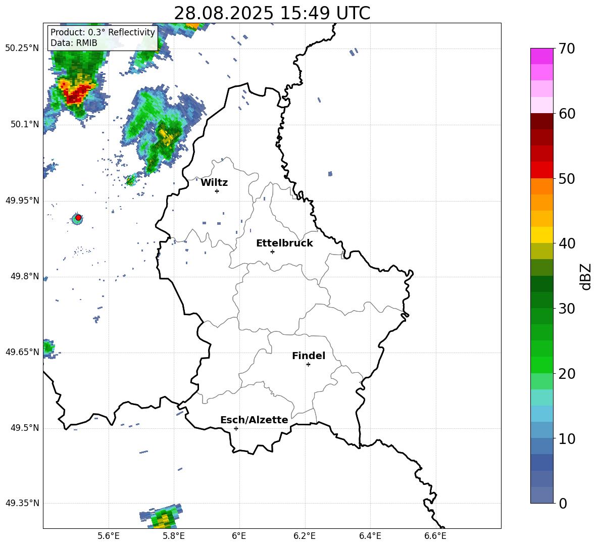Click the yellow colorbar segment above 40

pyautogui.click(x=541, y=235)
